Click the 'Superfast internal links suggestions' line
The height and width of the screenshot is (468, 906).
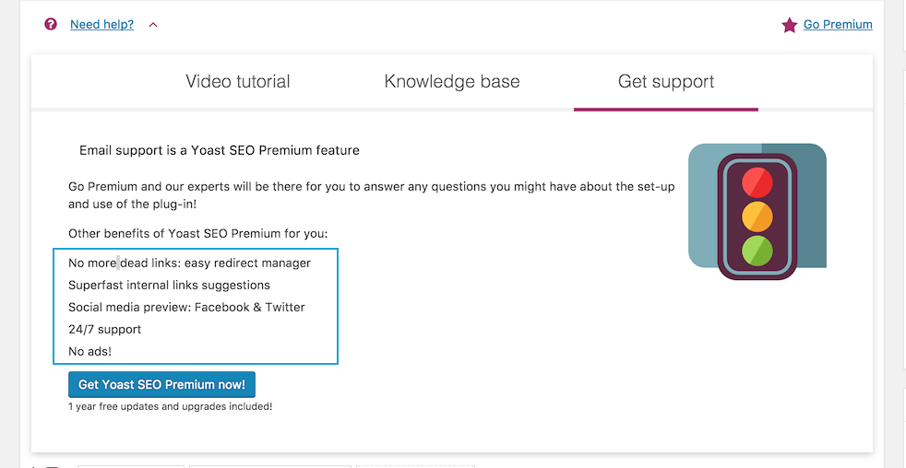pos(169,286)
